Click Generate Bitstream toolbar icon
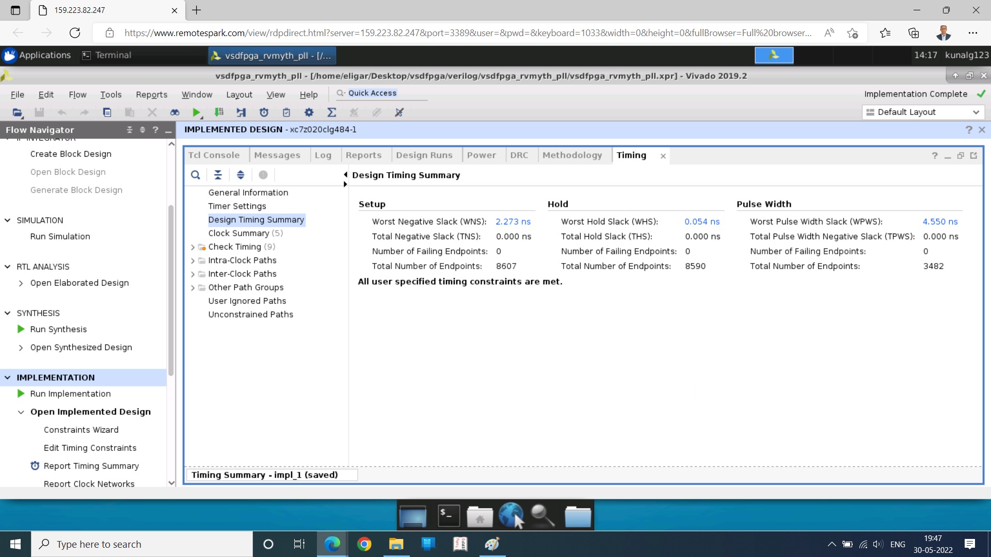 point(219,112)
